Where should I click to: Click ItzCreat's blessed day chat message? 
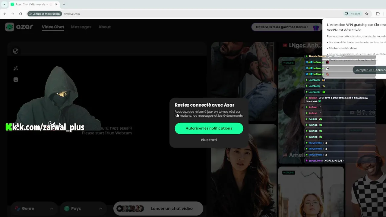click(x=340, y=99)
